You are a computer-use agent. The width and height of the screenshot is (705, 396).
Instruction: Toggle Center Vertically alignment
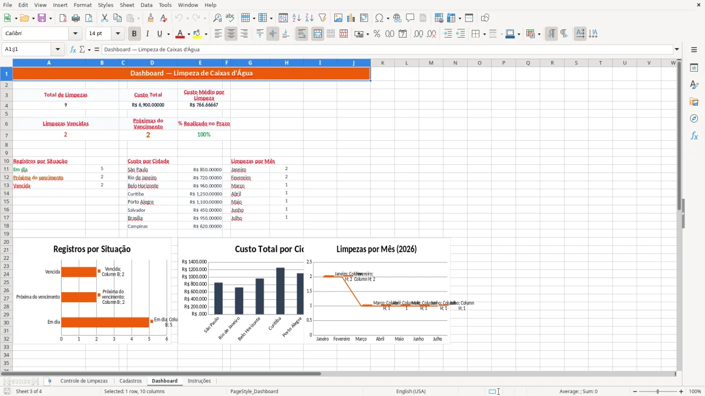click(x=273, y=34)
